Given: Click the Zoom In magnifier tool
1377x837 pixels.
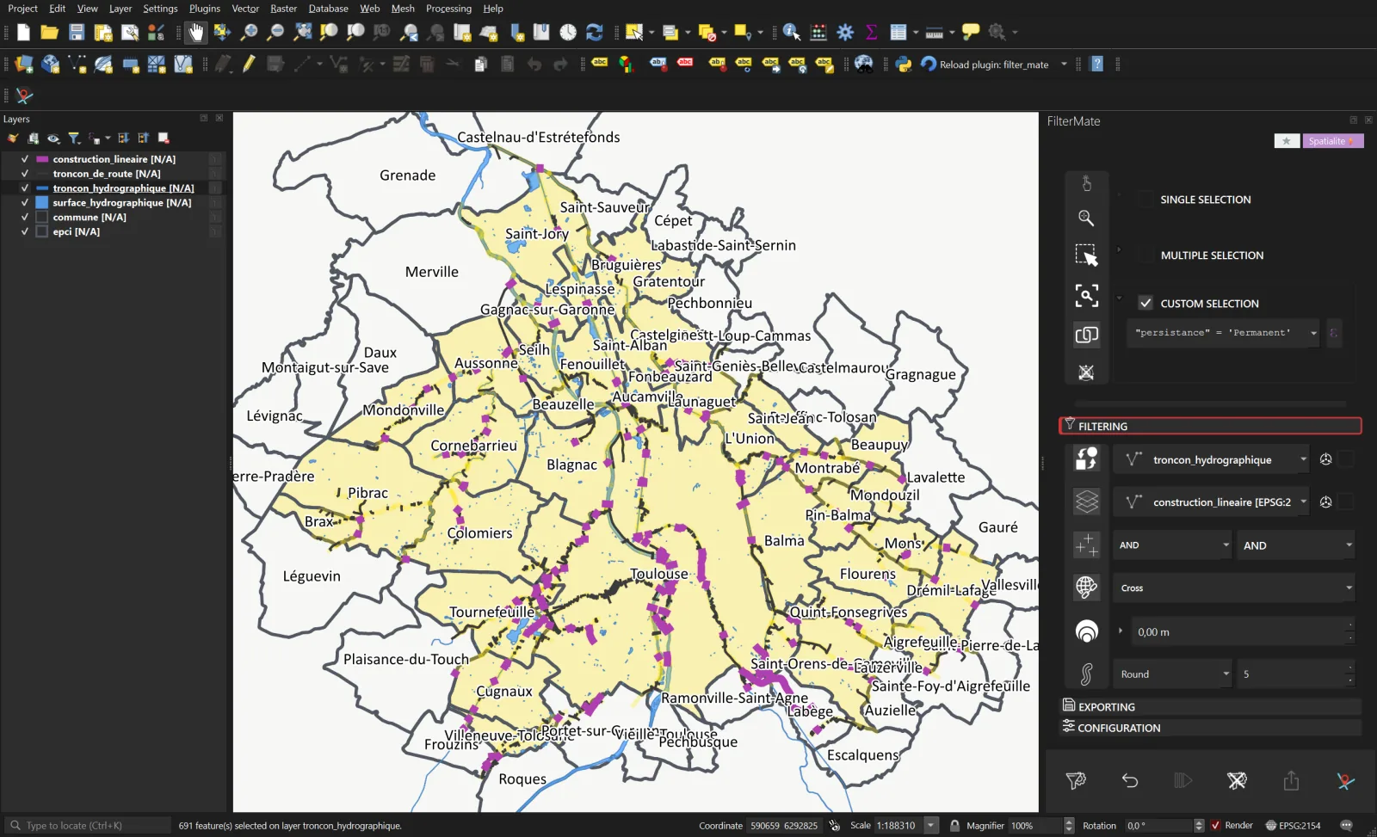Looking at the screenshot, I should click(x=249, y=33).
